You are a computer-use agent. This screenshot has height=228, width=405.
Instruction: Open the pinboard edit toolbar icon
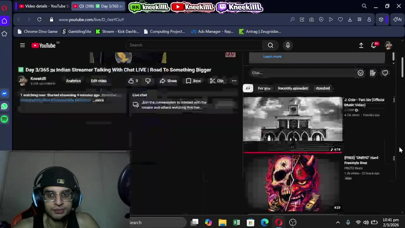(x=302, y=20)
